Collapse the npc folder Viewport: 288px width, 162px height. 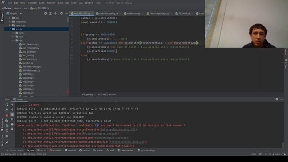pos(13,40)
